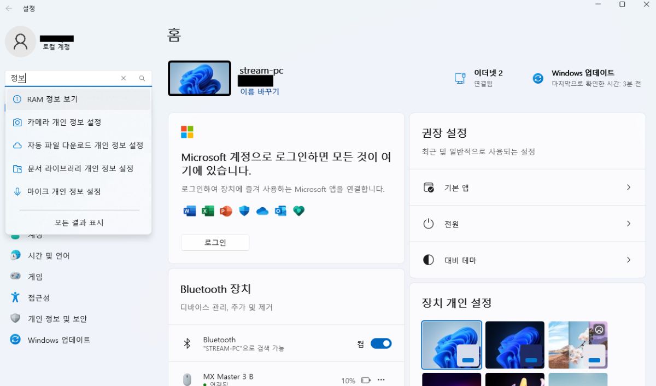Select the flower landscape theme

click(578, 345)
